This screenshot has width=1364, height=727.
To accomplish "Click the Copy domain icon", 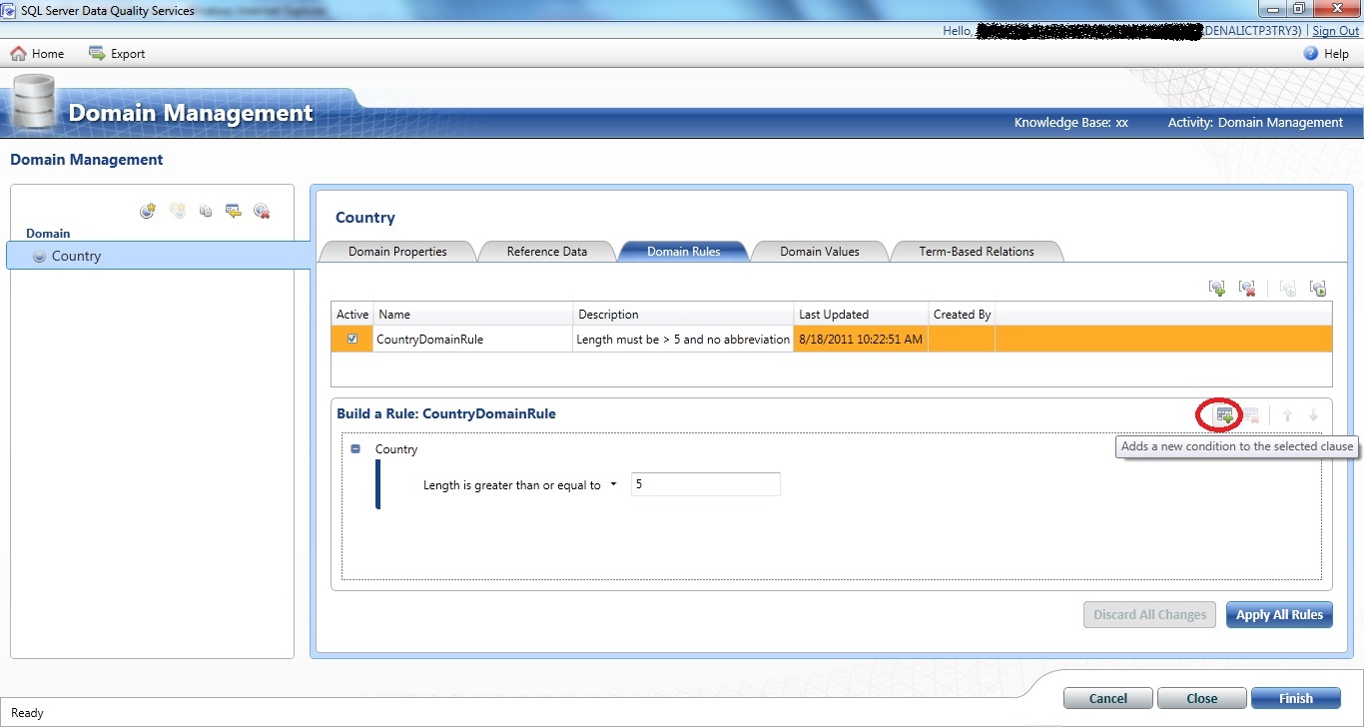I will 206,211.
